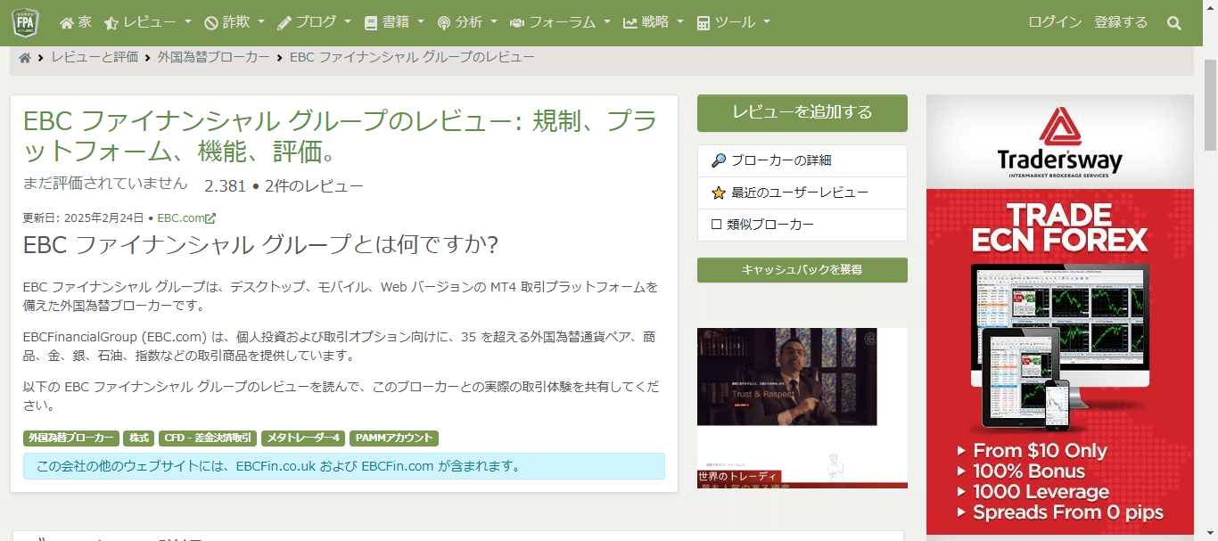The width and height of the screenshot is (1218, 541).
Task: Open 外国為替ブローカー breadcrumb link
Action: tap(214, 57)
